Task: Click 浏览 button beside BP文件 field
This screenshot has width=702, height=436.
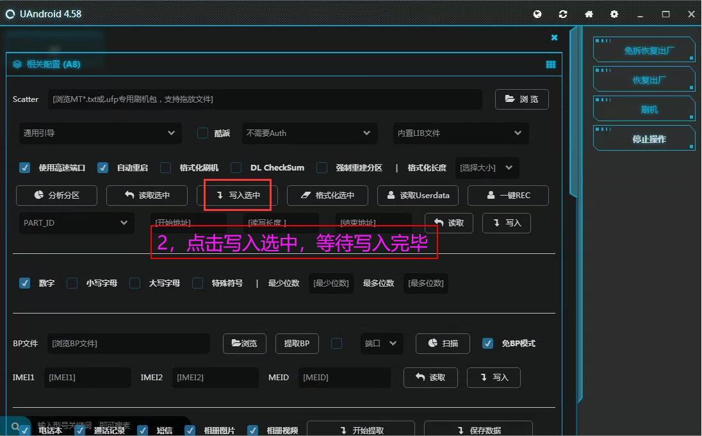Action: (x=245, y=344)
